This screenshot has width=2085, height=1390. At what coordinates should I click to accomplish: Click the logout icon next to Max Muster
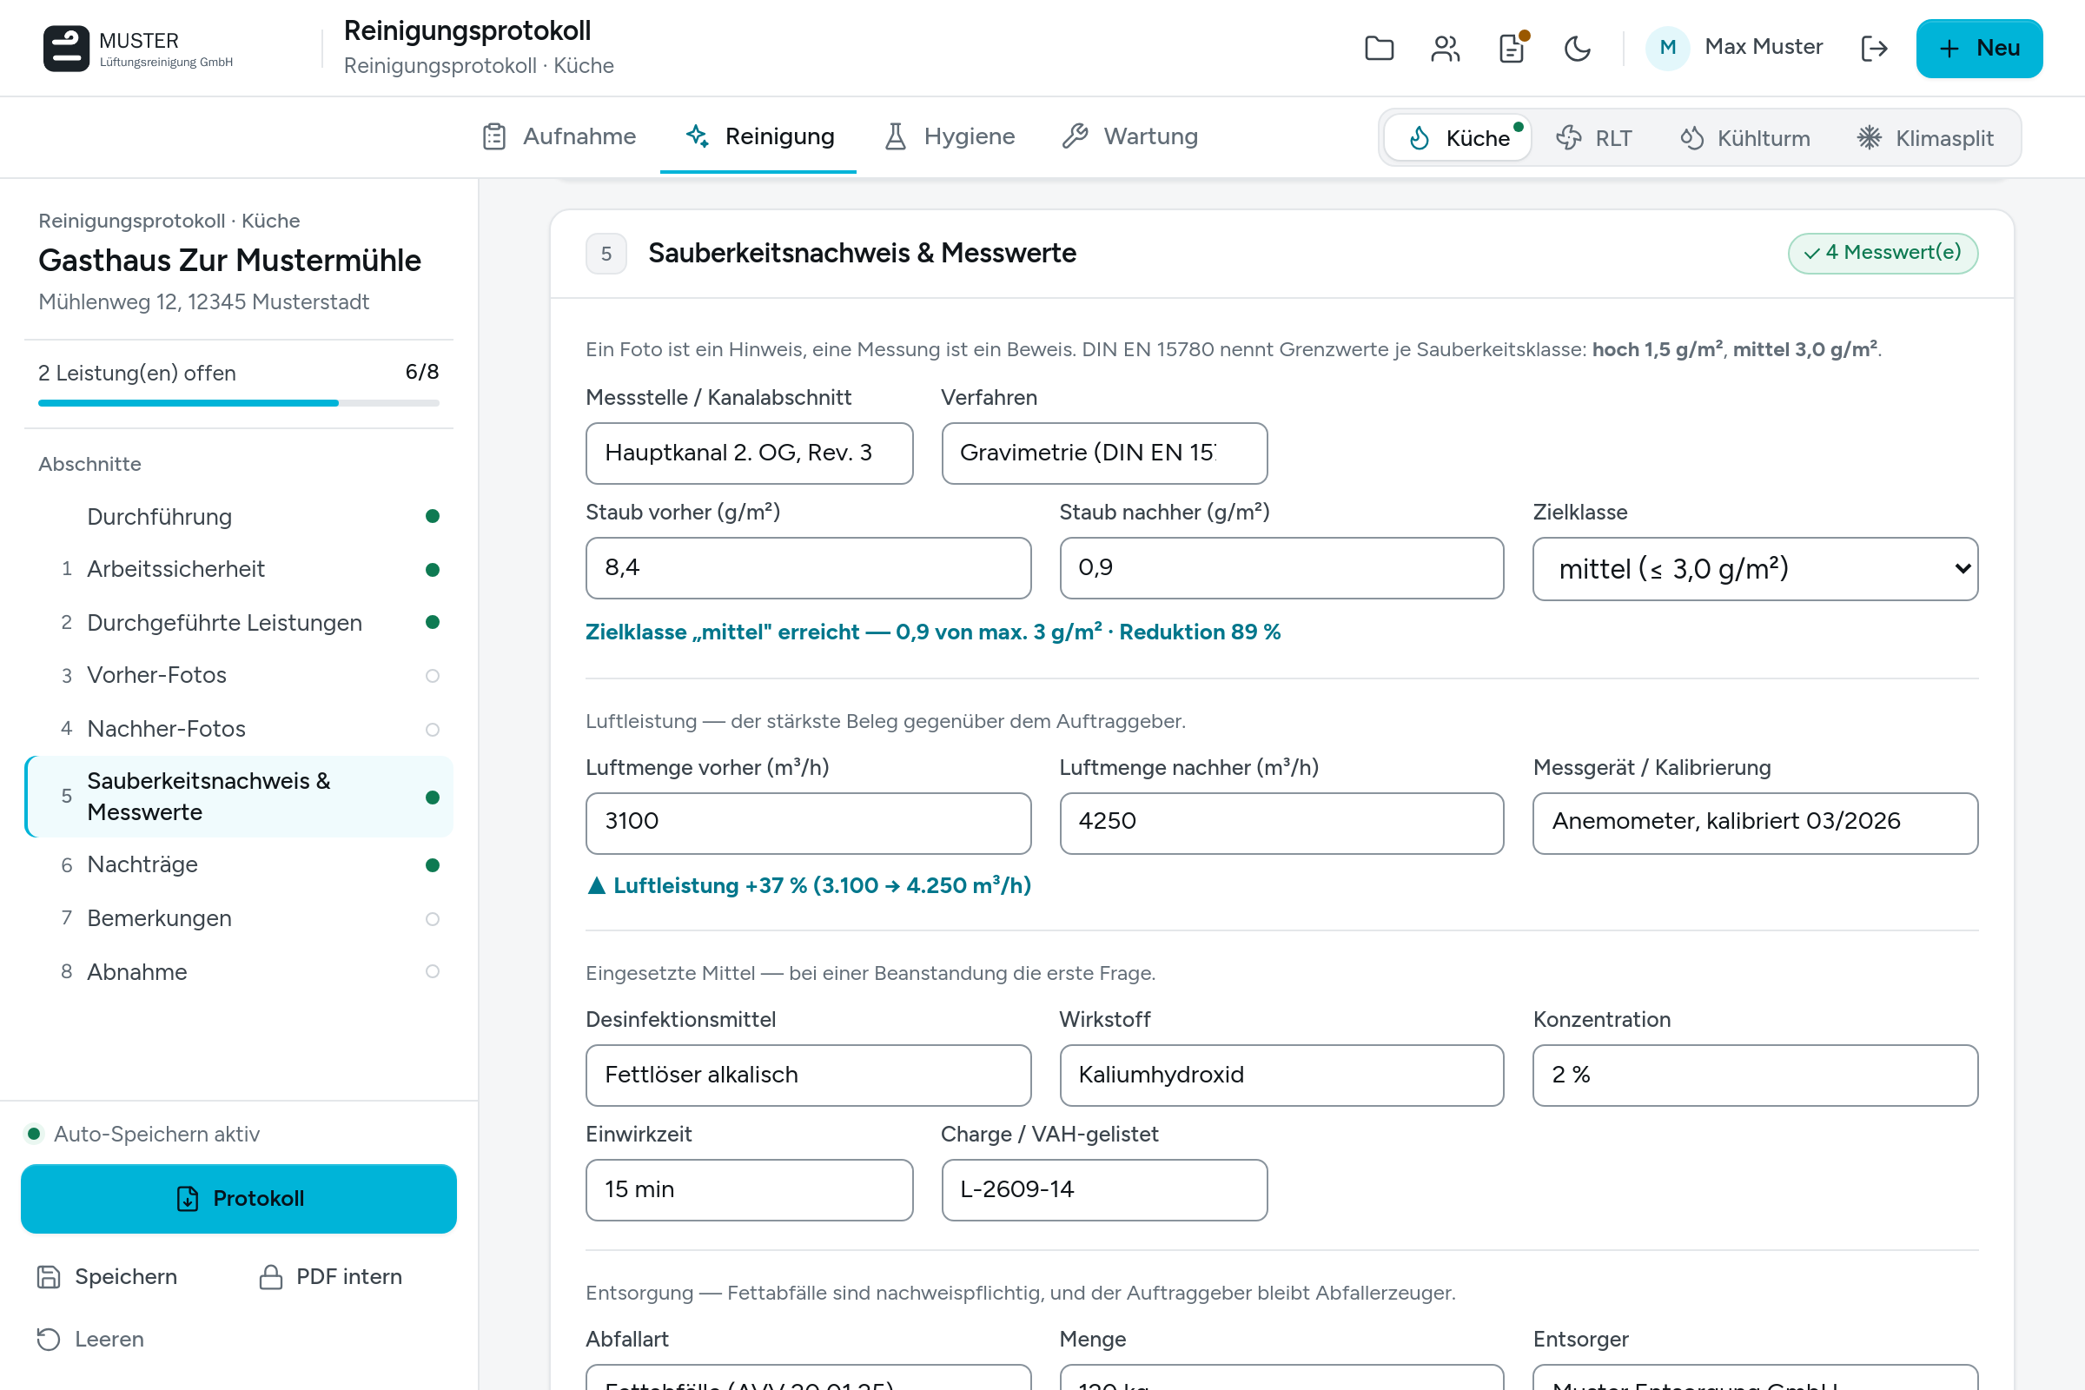pyautogui.click(x=1874, y=48)
